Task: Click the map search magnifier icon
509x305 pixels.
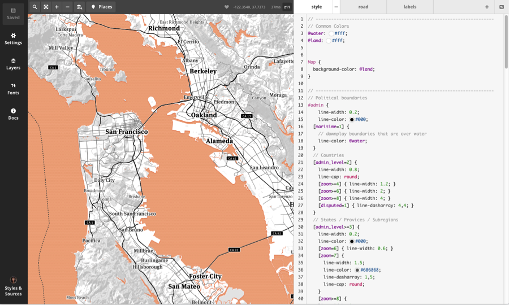Action: [x=34, y=7]
